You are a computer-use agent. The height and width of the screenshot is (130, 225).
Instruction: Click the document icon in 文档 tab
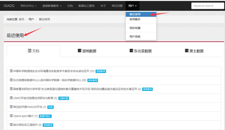click(29, 51)
